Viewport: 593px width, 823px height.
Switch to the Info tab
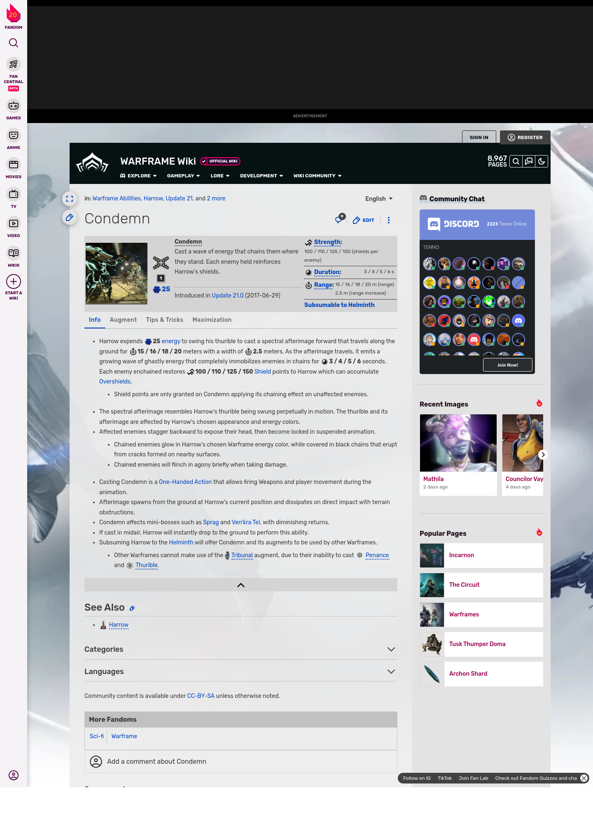point(95,320)
